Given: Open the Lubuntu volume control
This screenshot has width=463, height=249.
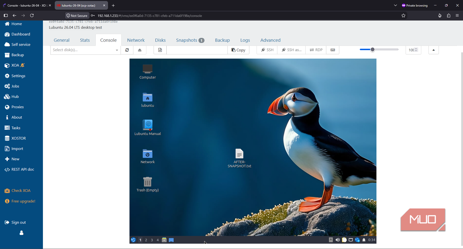Looking at the screenshot, I should click(x=338, y=240).
